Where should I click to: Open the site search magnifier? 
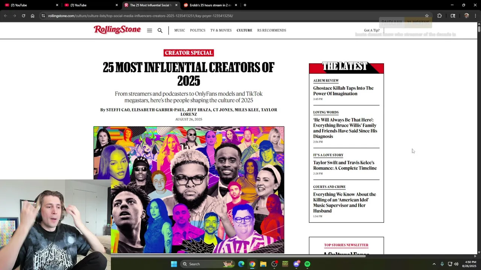(x=160, y=30)
